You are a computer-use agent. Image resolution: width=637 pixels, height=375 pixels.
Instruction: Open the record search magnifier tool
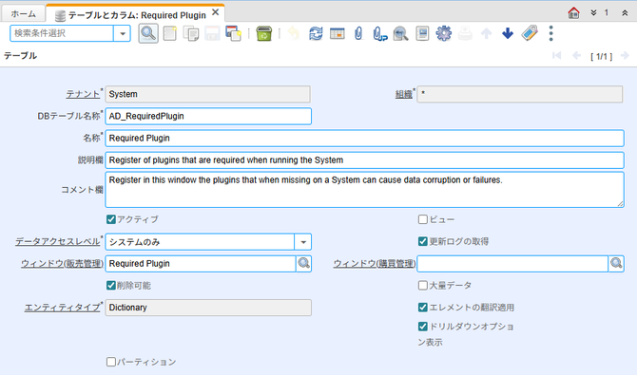pyautogui.click(x=148, y=33)
